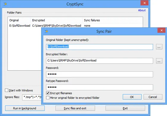Cancel the Sync Pair dialog
167x116 pixels.
pyautogui.click(x=153, y=97)
